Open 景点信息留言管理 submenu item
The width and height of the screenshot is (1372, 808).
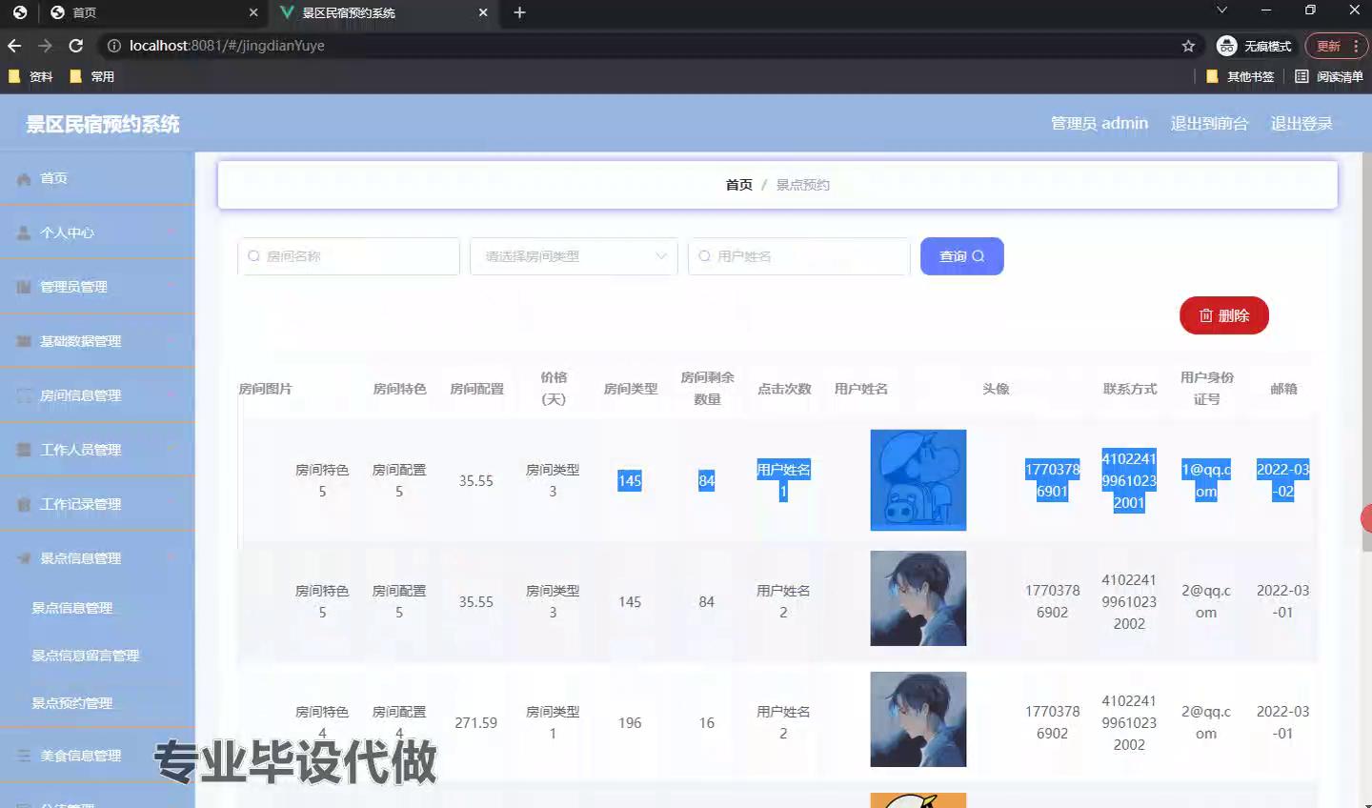click(x=86, y=656)
